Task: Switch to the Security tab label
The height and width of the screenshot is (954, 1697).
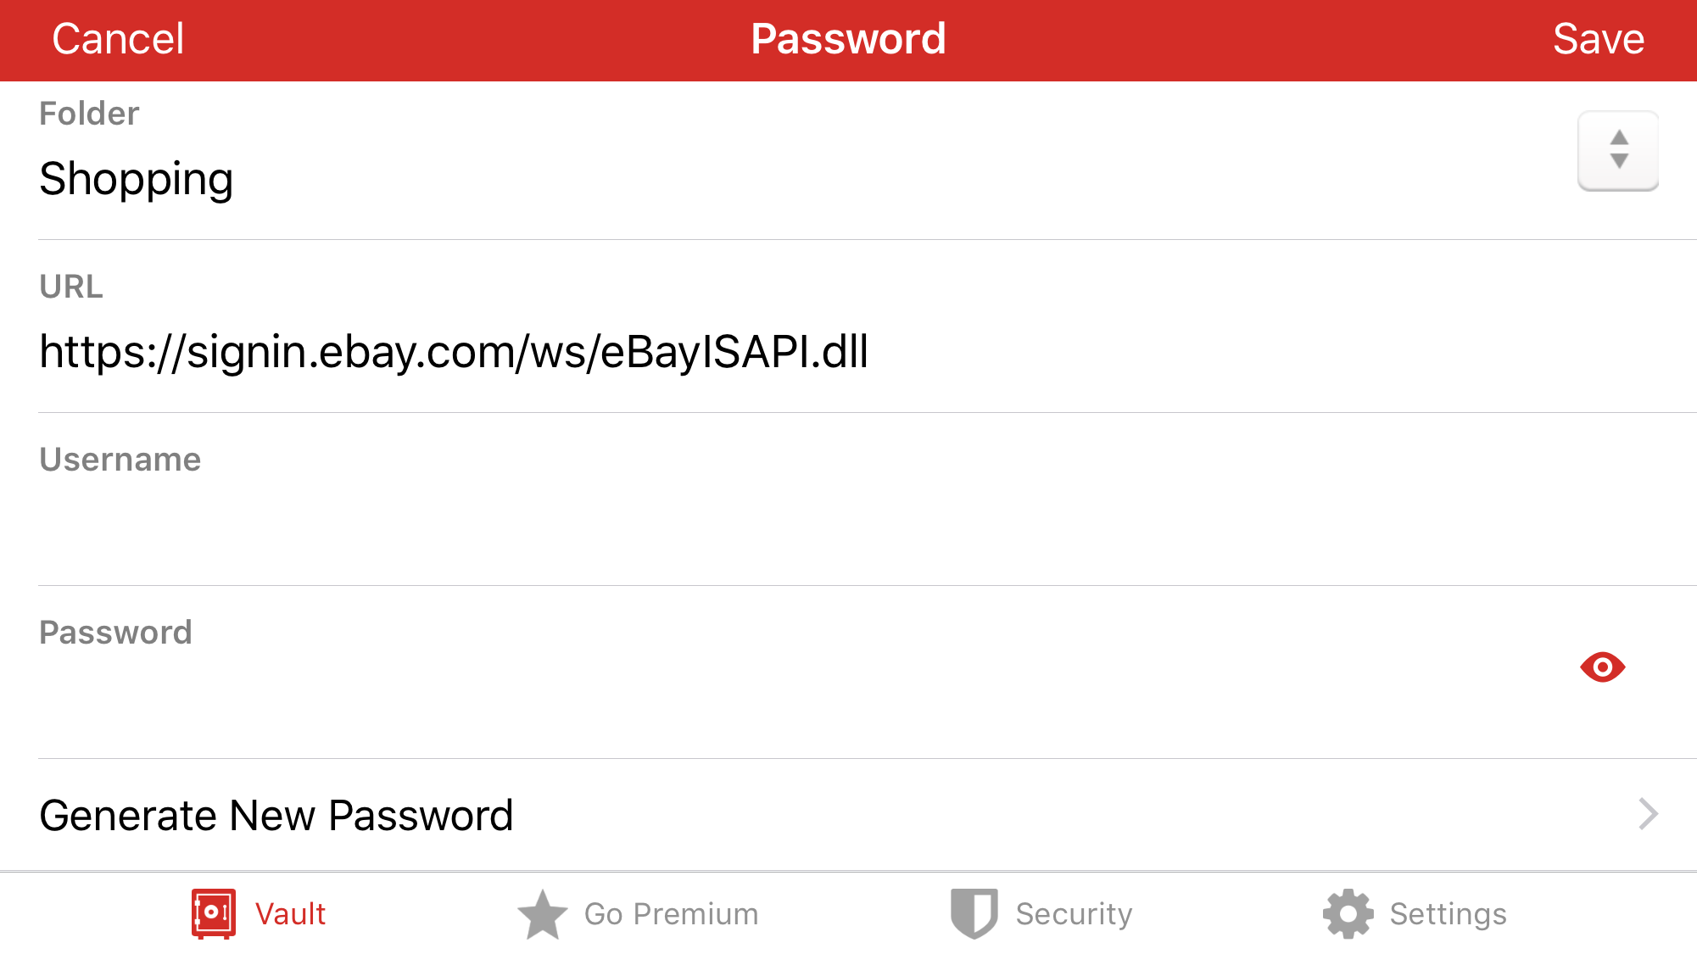Action: click(x=1074, y=914)
